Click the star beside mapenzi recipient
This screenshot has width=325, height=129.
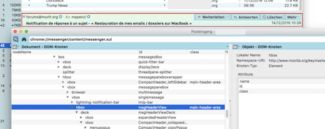pyautogui.click(x=89, y=17)
